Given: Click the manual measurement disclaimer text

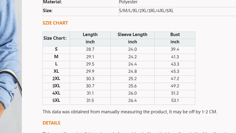Looking at the screenshot, I should pos(130,112).
